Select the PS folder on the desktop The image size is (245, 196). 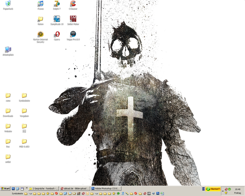tap(24, 128)
